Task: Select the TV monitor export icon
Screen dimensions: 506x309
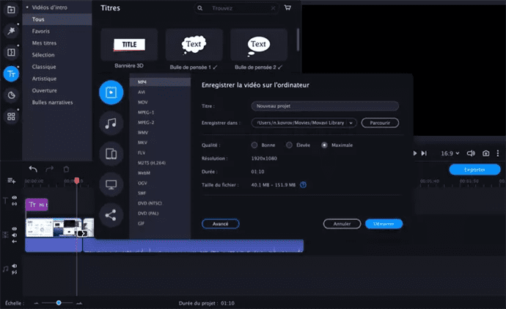Action: (111, 184)
